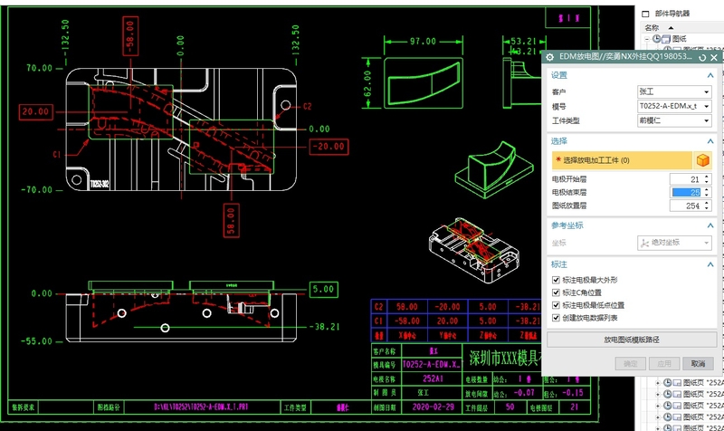Open the 坐标 dropdown showing 绝对坐标
This screenshot has height=431, width=724.
(674, 243)
